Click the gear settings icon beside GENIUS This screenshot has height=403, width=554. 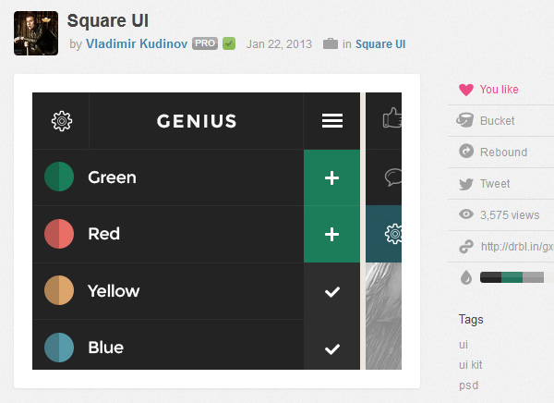[x=62, y=121]
